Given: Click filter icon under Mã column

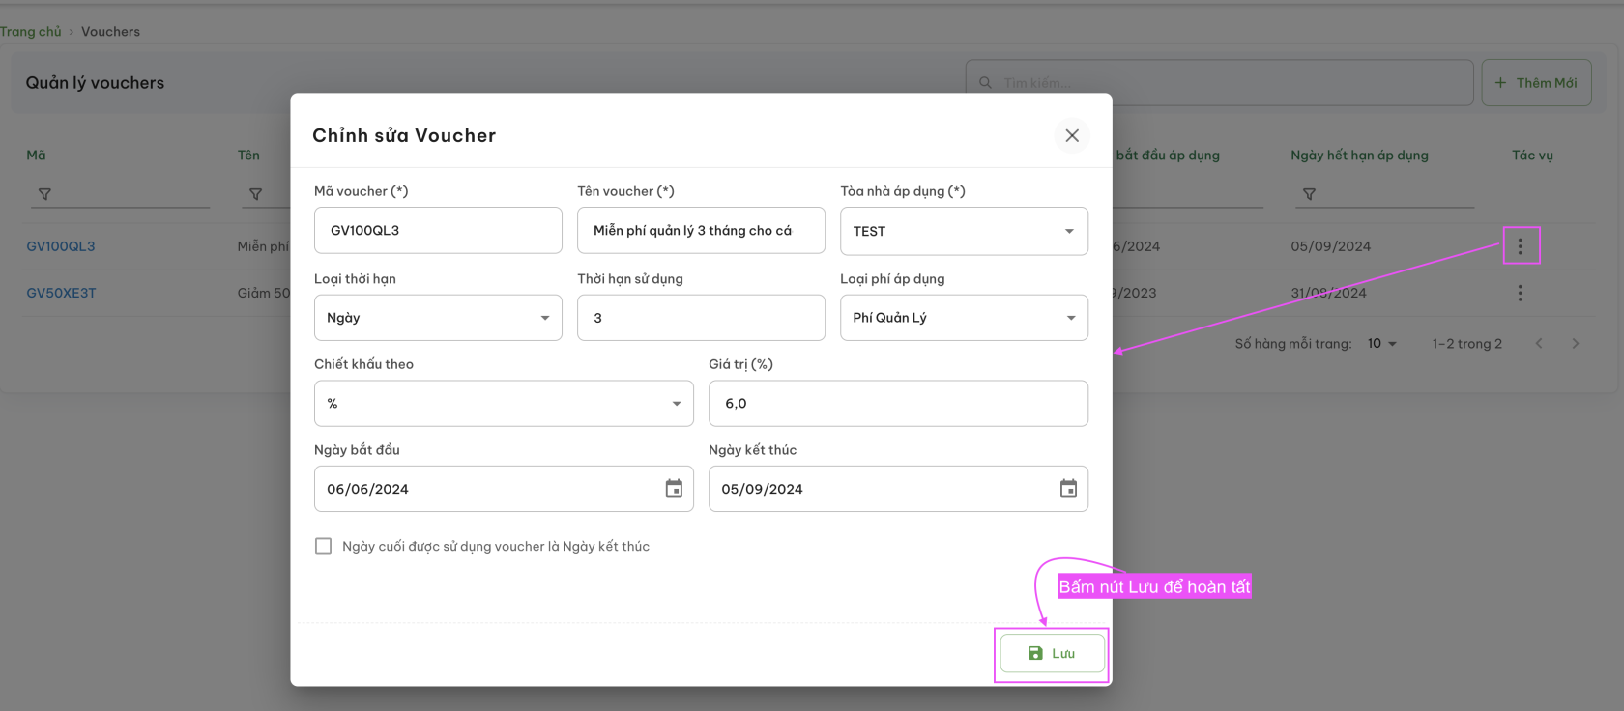Looking at the screenshot, I should [44, 194].
